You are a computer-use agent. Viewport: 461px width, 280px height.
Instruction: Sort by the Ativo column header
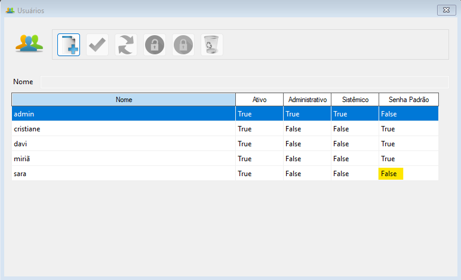(259, 99)
